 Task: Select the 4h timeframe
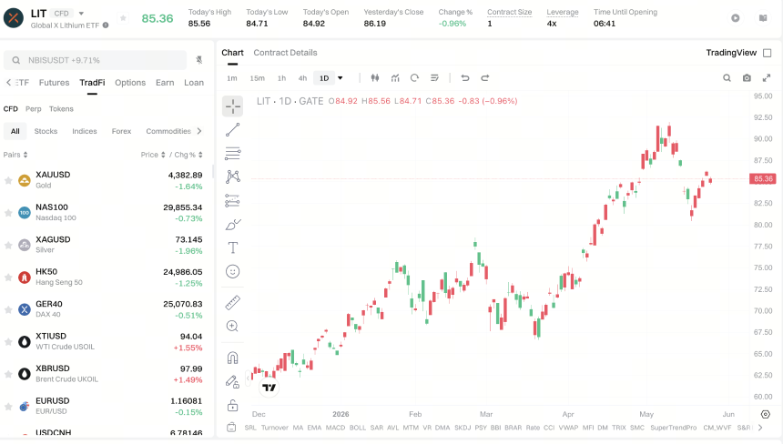pyautogui.click(x=302, y=78)
